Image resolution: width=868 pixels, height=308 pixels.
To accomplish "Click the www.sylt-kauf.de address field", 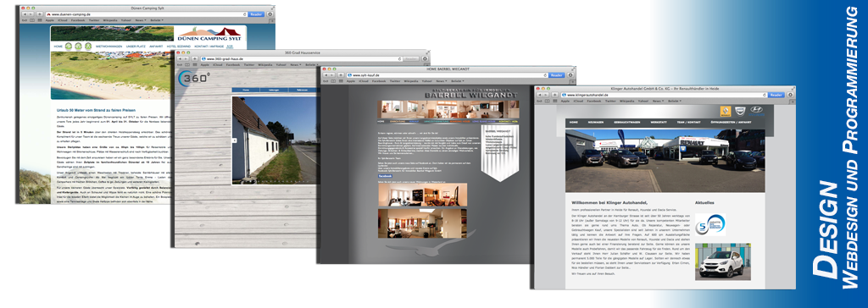I will point(447,75).
